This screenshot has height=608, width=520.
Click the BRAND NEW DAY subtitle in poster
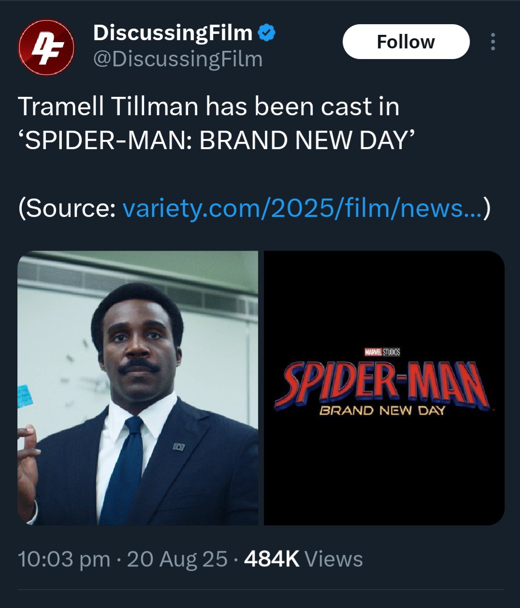382,411
